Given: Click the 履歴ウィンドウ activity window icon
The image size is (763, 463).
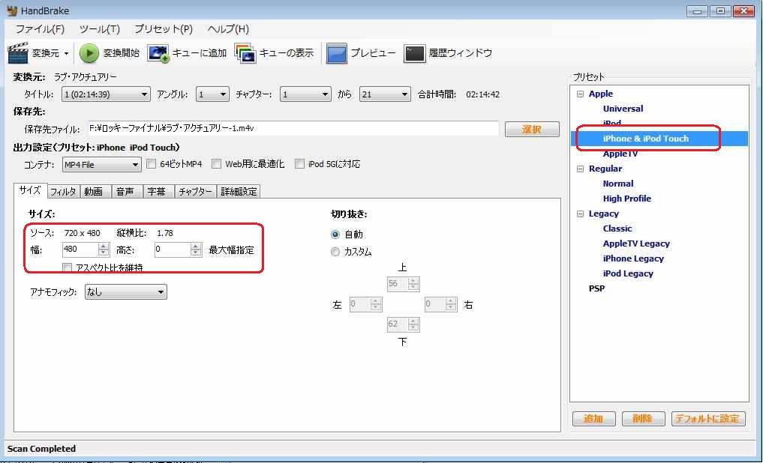Looking at the screenshot, I should click(415, 53).
